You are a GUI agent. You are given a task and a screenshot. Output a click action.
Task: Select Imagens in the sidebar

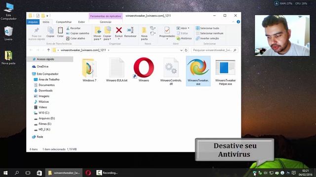[41, 96]
